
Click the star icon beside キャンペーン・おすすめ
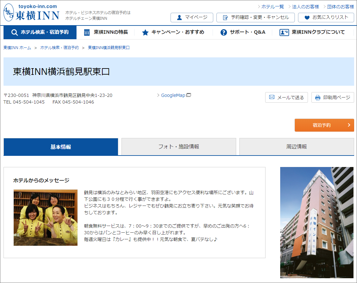pos(145,33)
